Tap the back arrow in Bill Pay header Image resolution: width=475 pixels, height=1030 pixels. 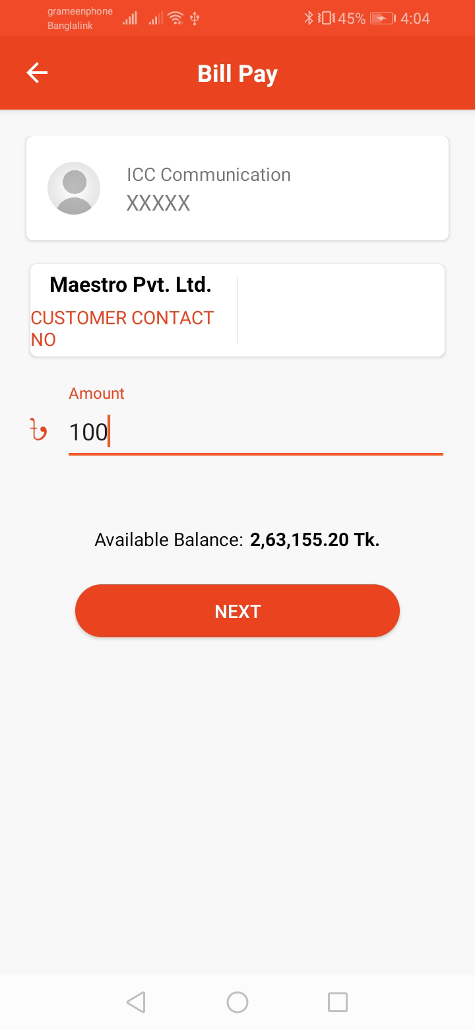(37, 73)
